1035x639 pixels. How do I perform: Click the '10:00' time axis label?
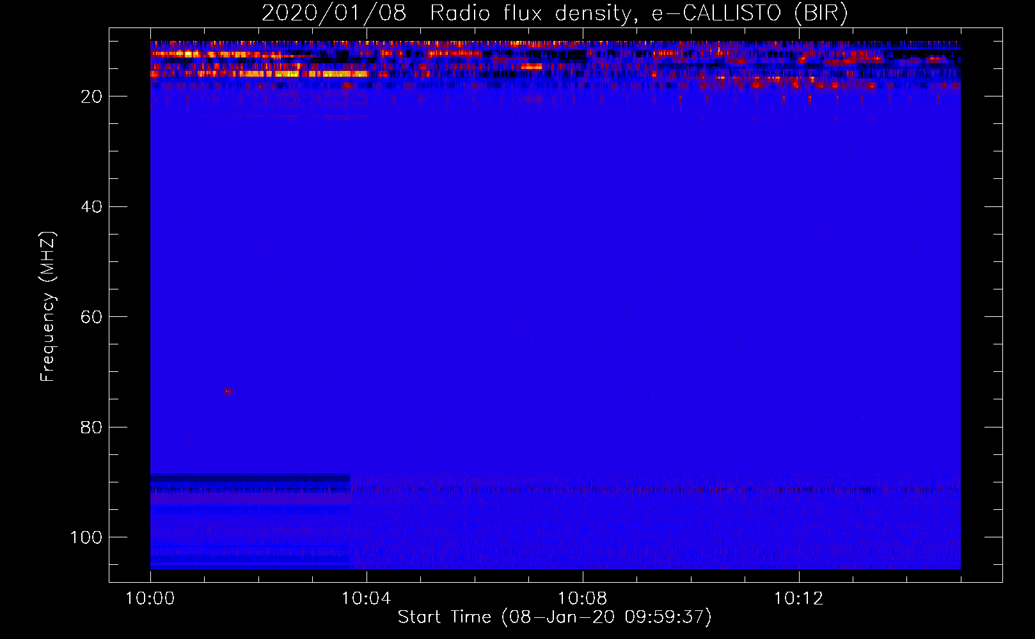pos(150,599)
